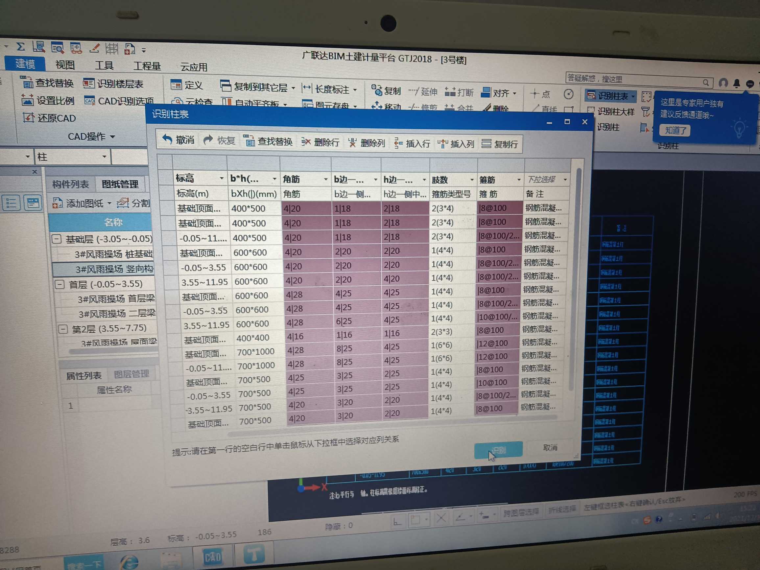760x570 pixels.
Task: Switch to the 视图 ribbon tab
Action: (x=65, y=64)
